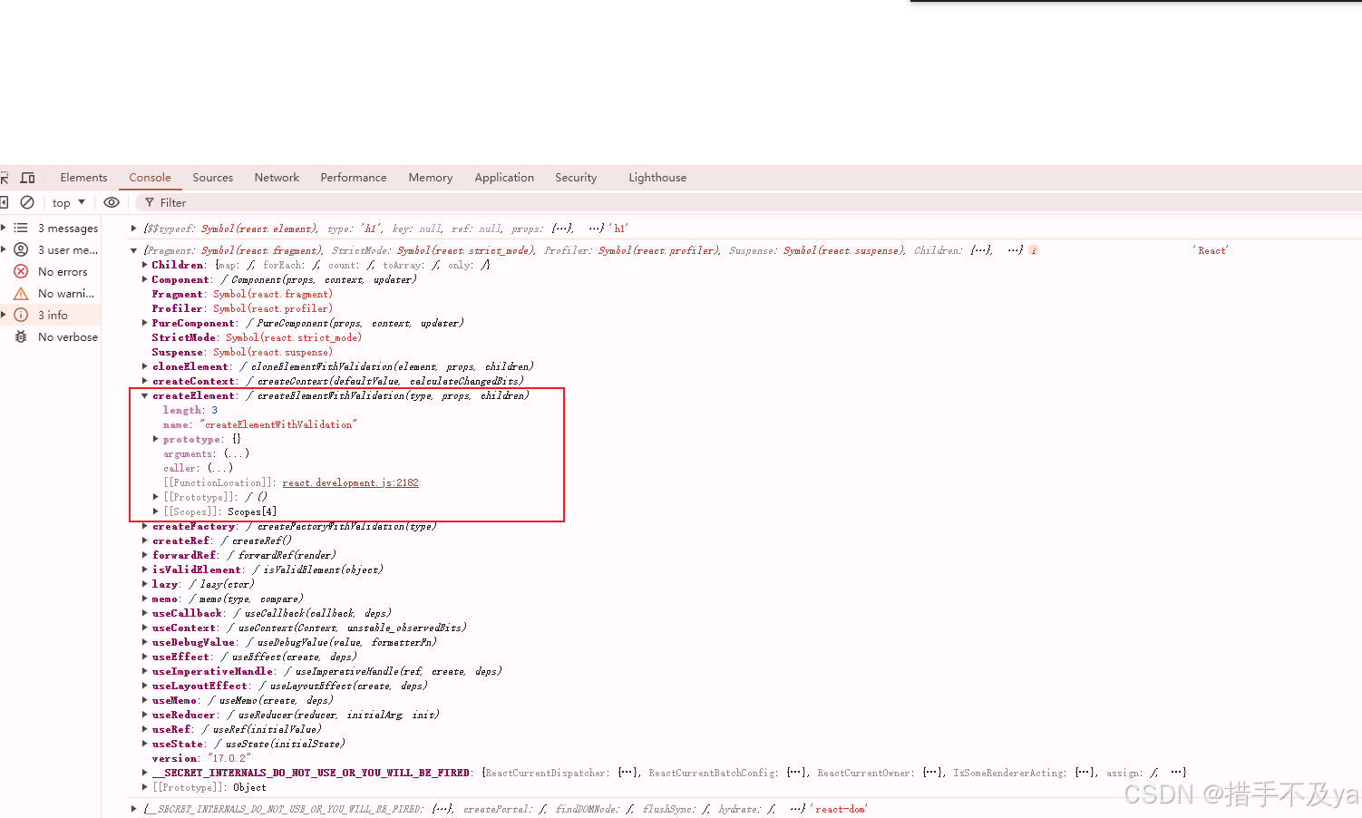Click the name "createElementWithValidation" value

pyautogui.click(x=278, y=424)
